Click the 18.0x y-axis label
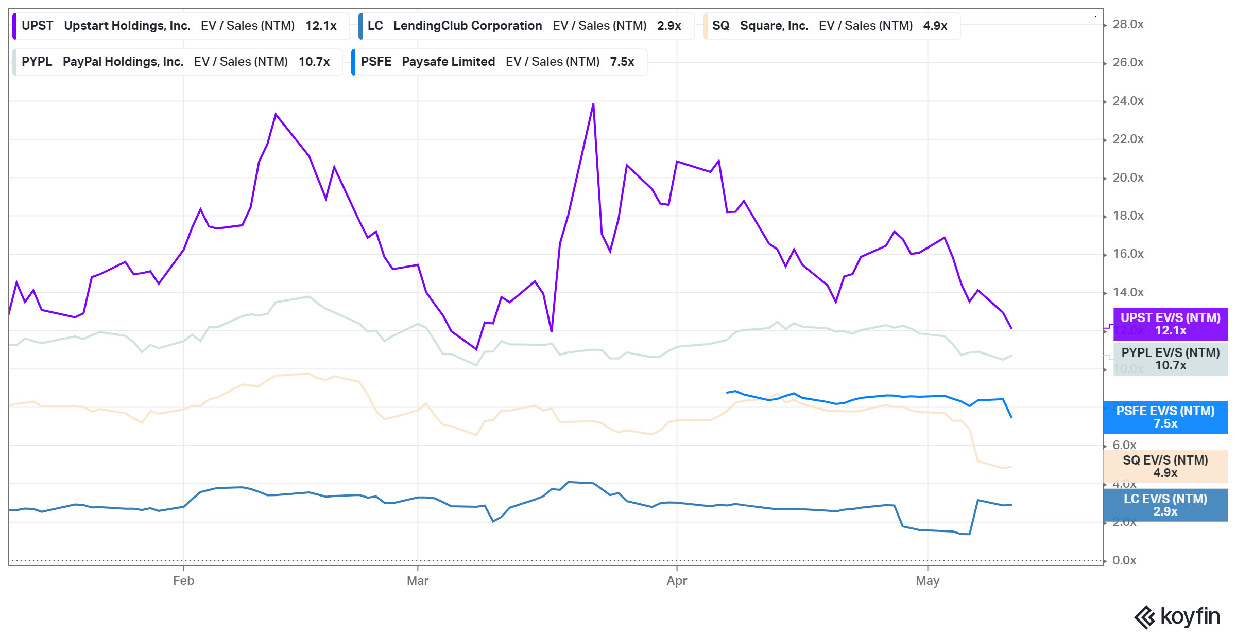Viewport: 1236px width, 638px height. [1128, 216]
